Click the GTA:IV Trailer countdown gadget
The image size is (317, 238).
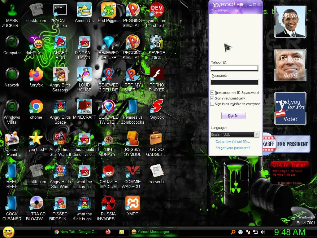coord(290,173)
